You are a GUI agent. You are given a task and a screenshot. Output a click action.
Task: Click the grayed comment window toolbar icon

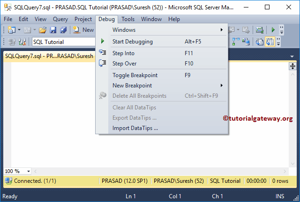[232, 30]
